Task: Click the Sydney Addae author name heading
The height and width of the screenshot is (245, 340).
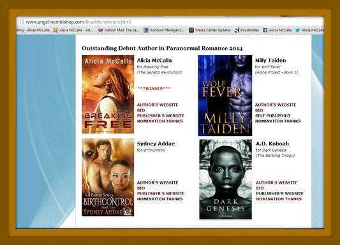Action: pos(156,144)
